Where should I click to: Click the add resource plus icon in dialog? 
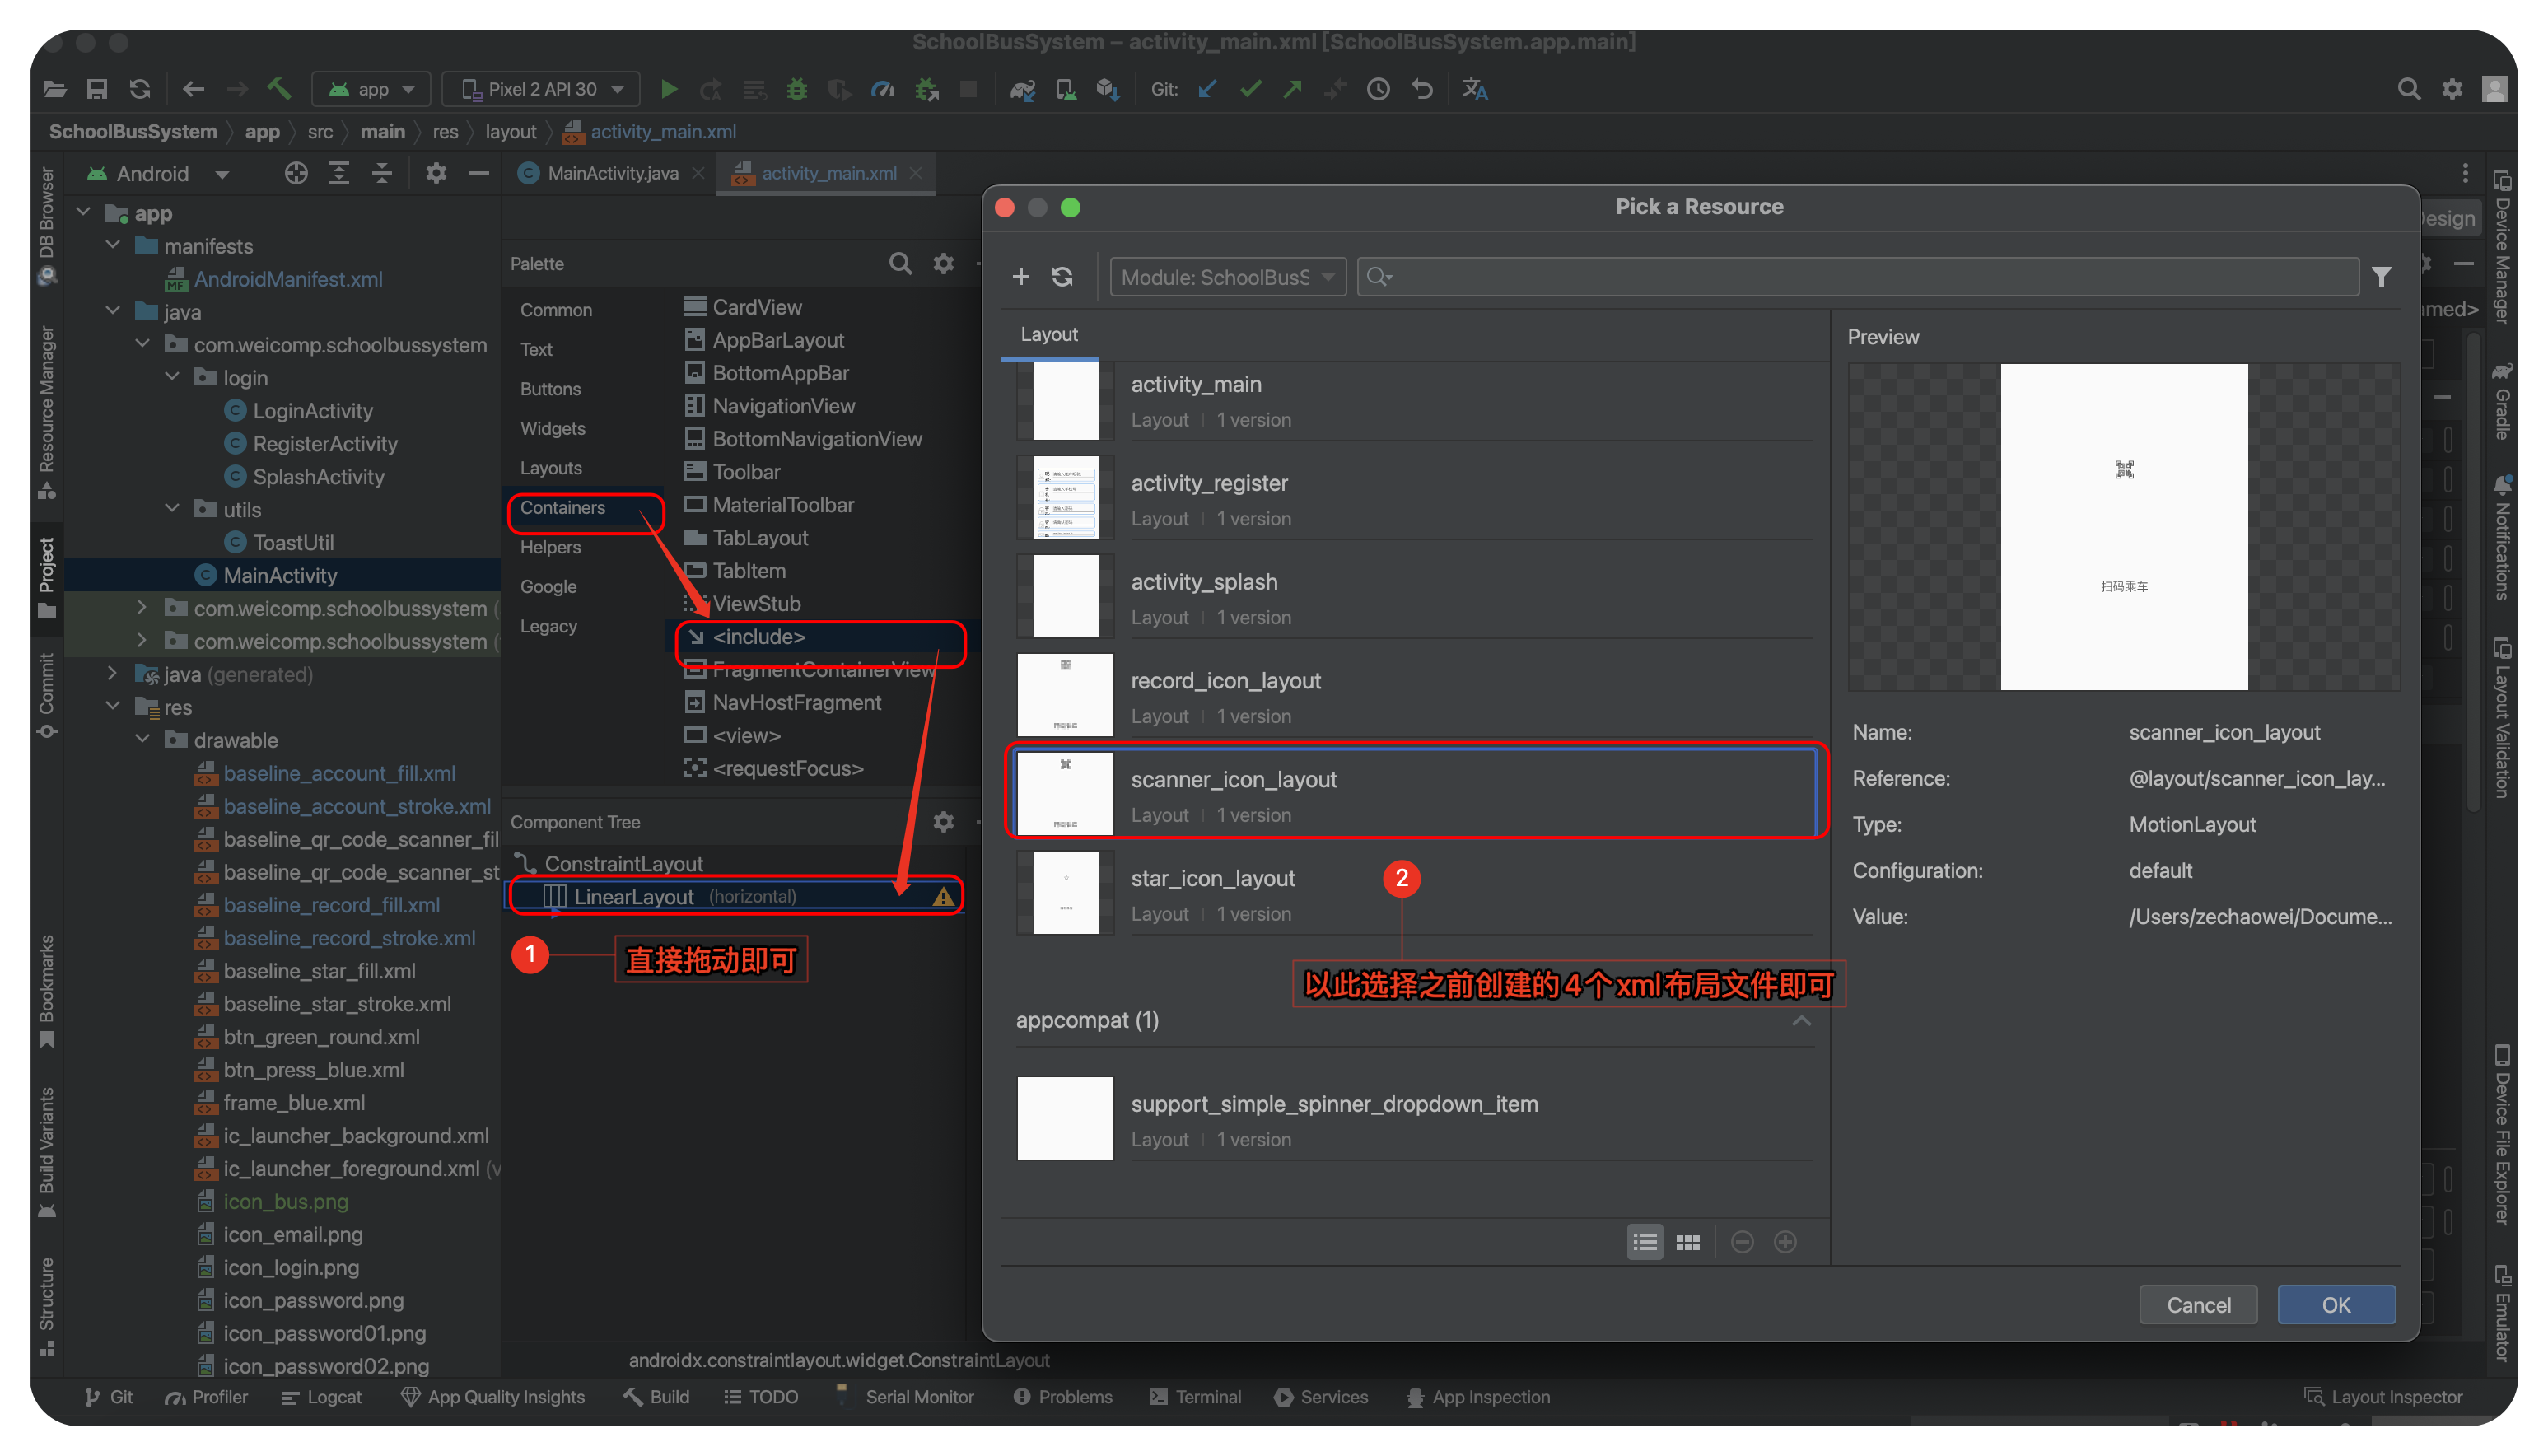(x=1020, y=276)
